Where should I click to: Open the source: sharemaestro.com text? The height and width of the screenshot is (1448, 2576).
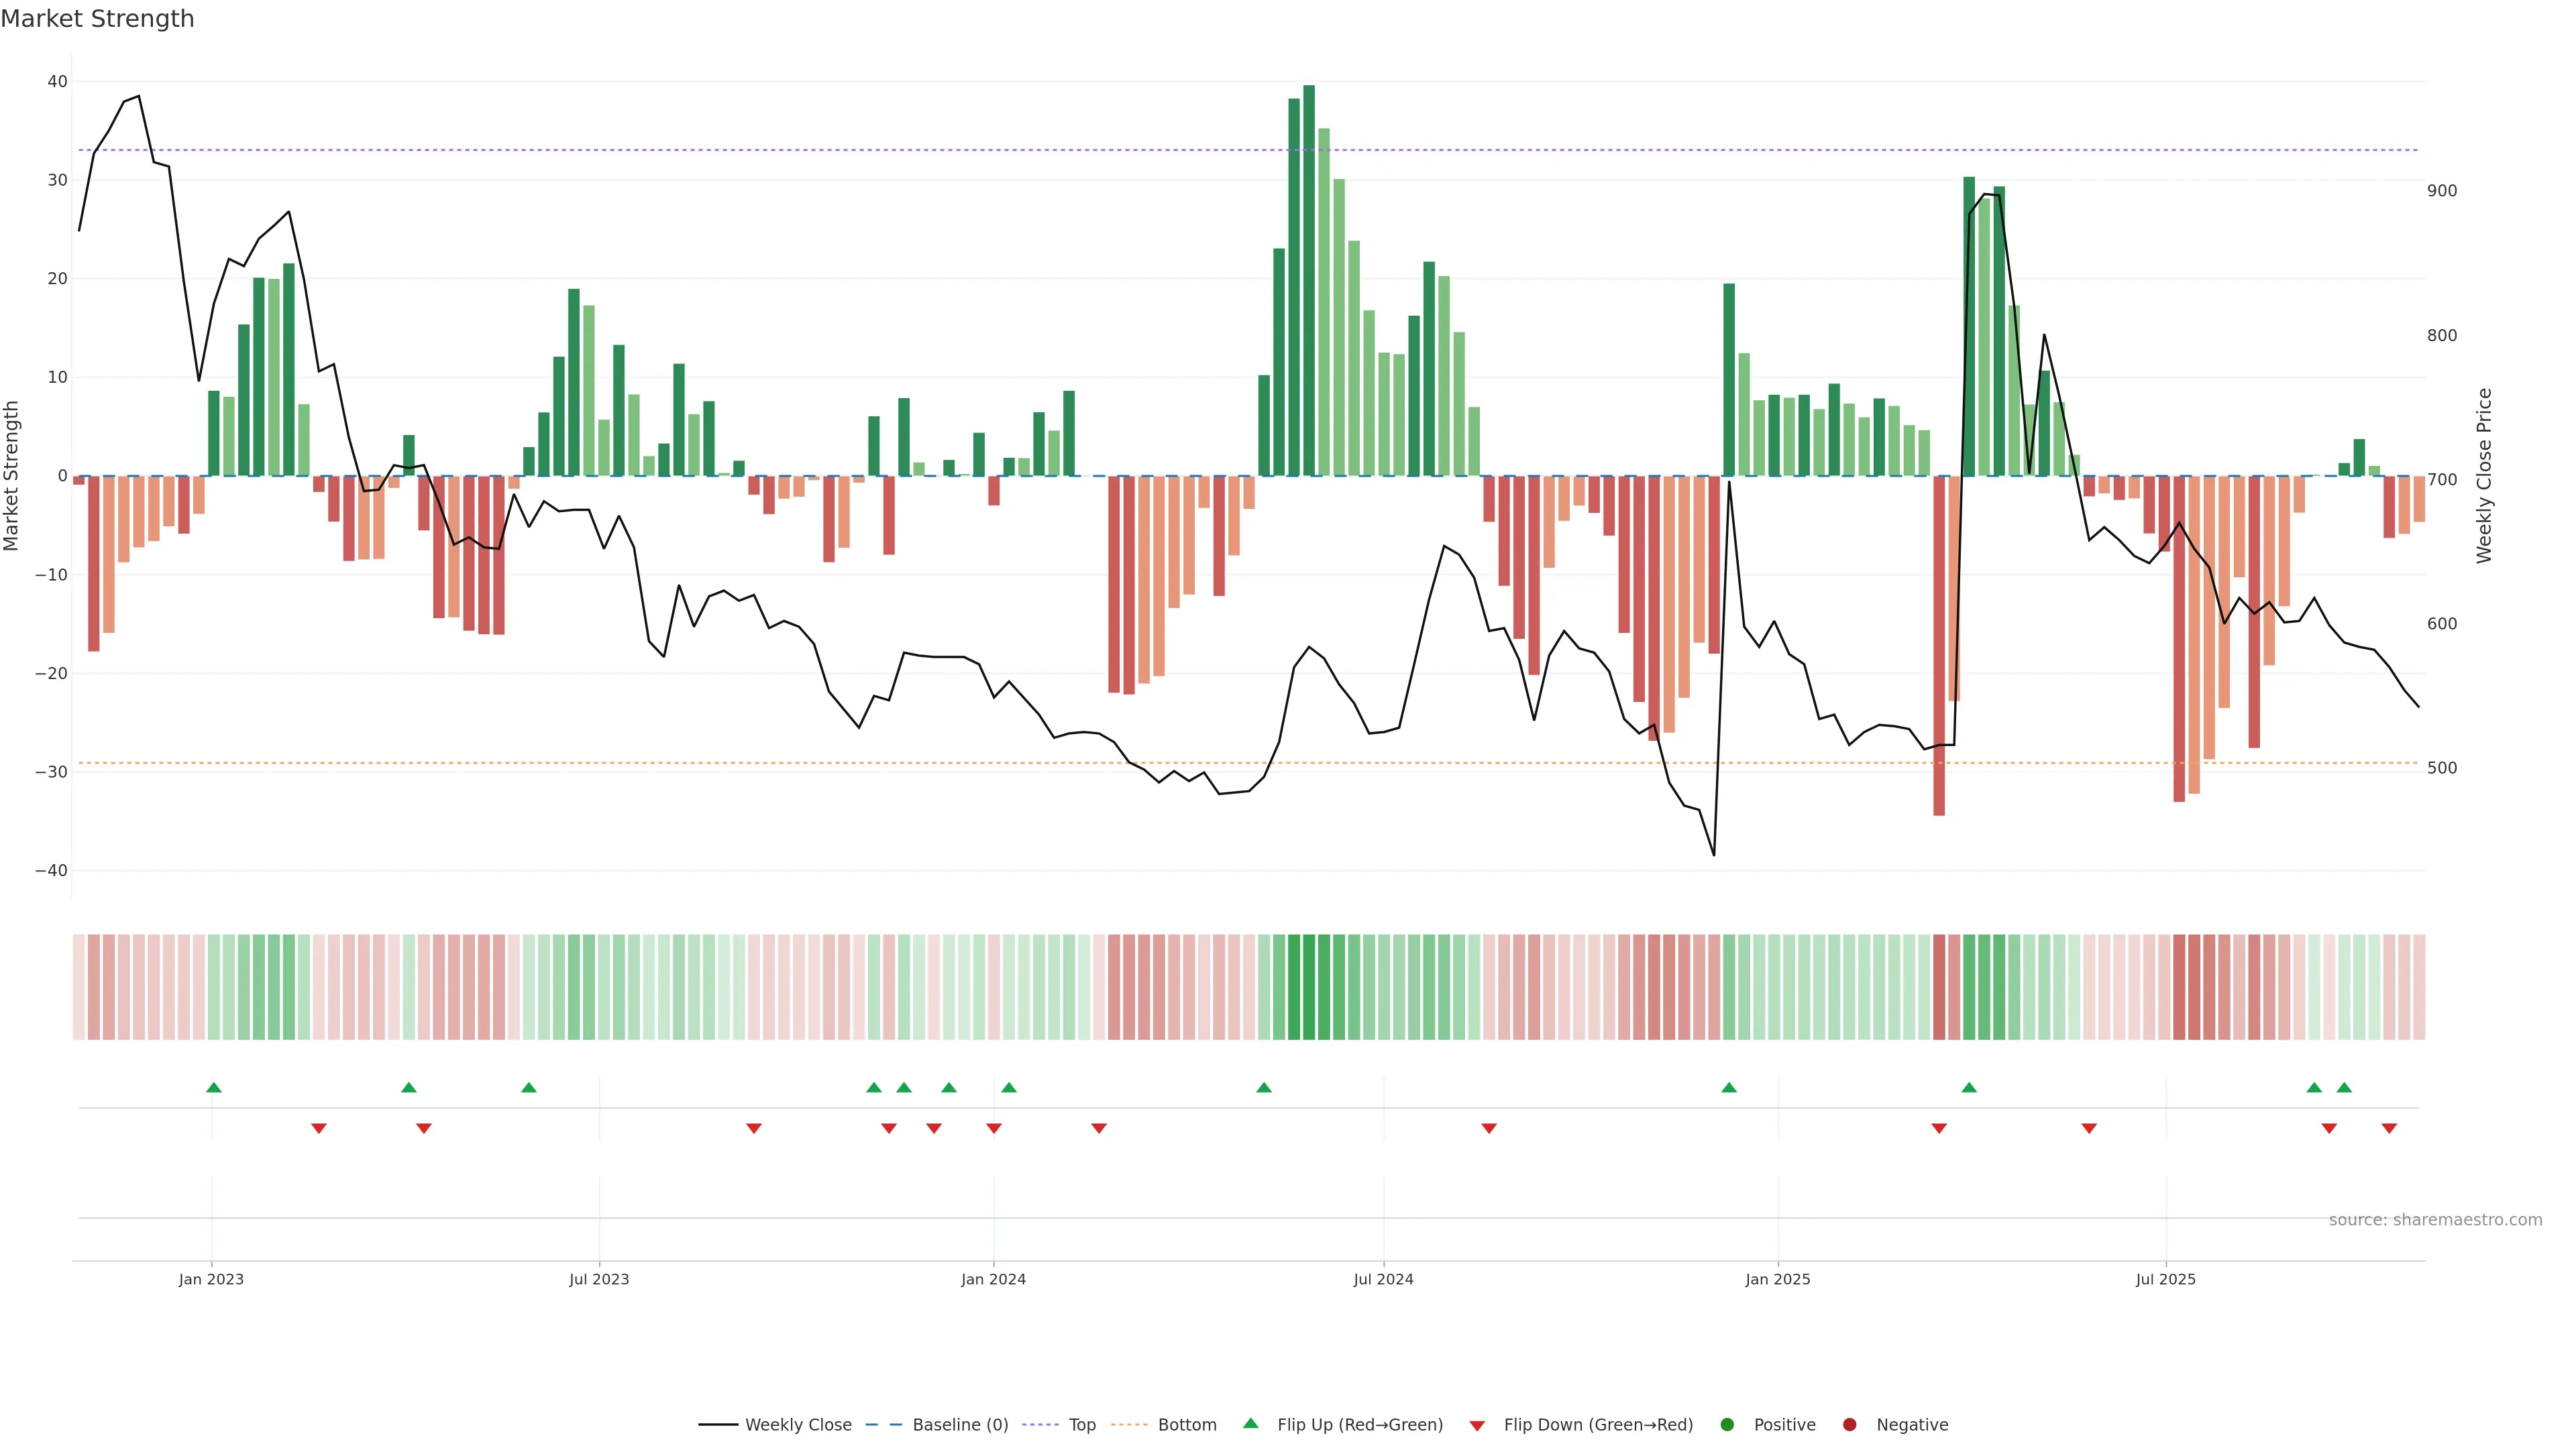pos(2435,1220)
